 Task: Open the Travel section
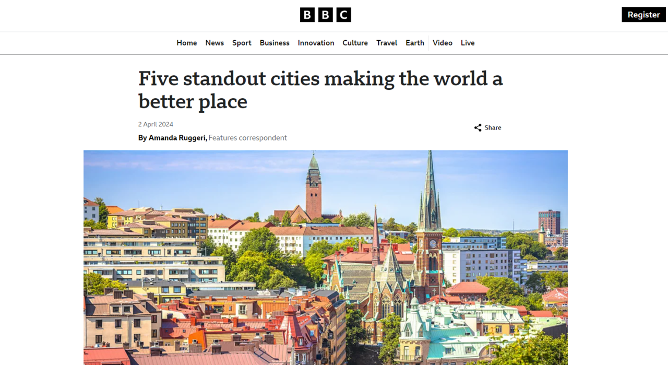[x=387, y=43]
